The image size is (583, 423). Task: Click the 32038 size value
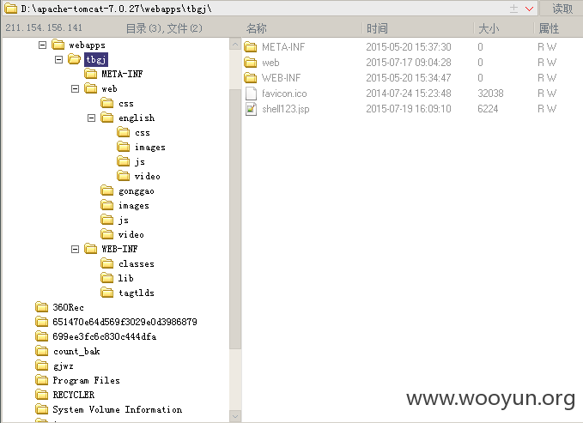[490, 94]
